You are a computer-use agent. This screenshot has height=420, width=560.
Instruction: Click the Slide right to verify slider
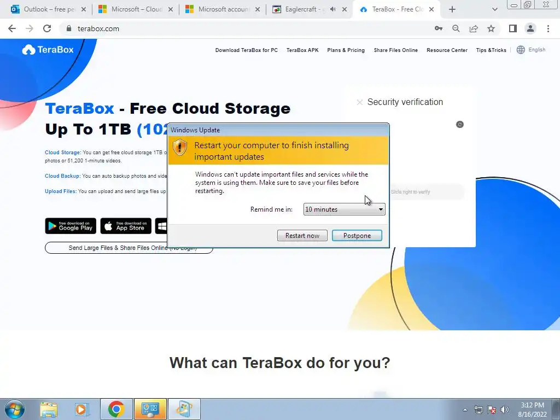[x=427, y=192]
